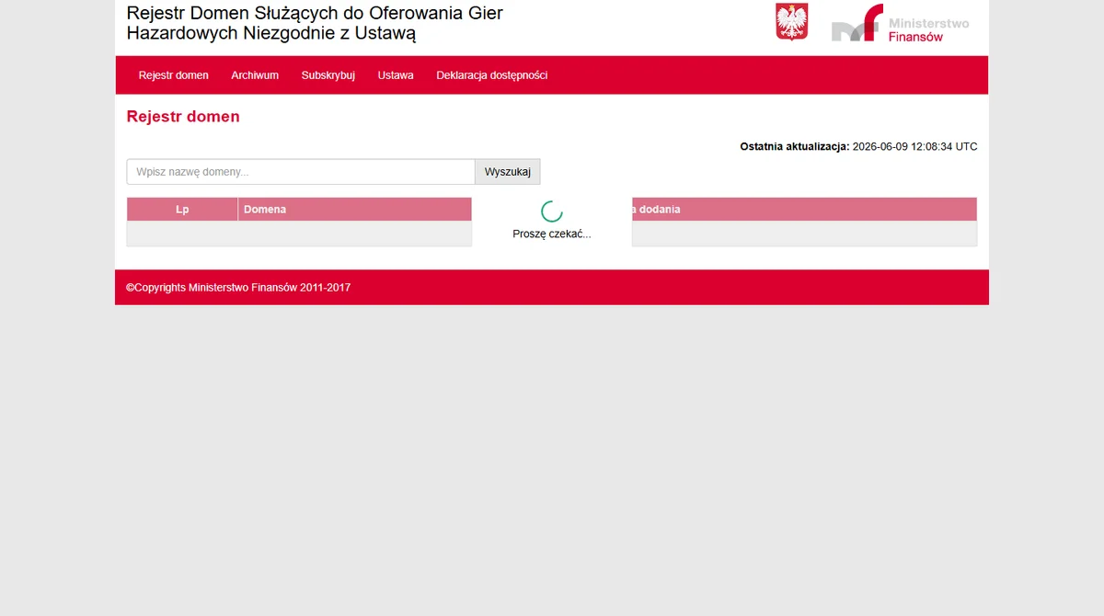Click the Ostatnia aktualizacja timestamp
Screen dimensions: 1104x616
(858, 147)
